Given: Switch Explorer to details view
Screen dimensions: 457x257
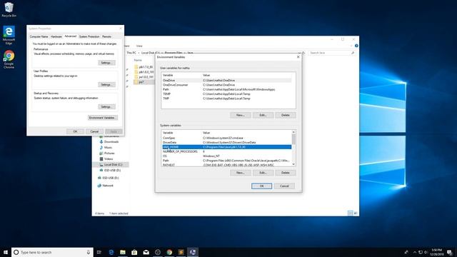Looking at the screenshot, I should click(351, 213).
